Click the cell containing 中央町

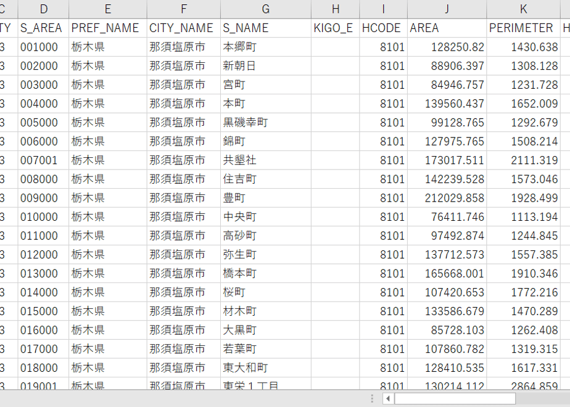pos(266,217)
